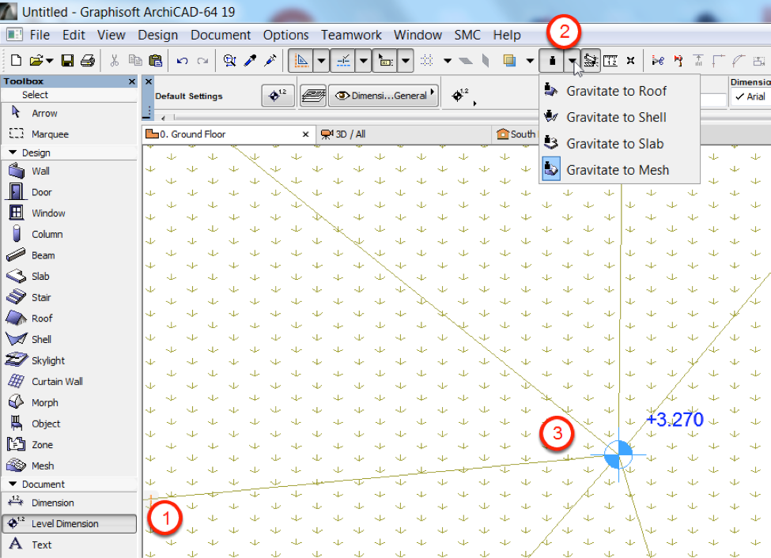771x558 pixels.
Task: Toggle the Gravity button in toolbar
Action: 552,61
